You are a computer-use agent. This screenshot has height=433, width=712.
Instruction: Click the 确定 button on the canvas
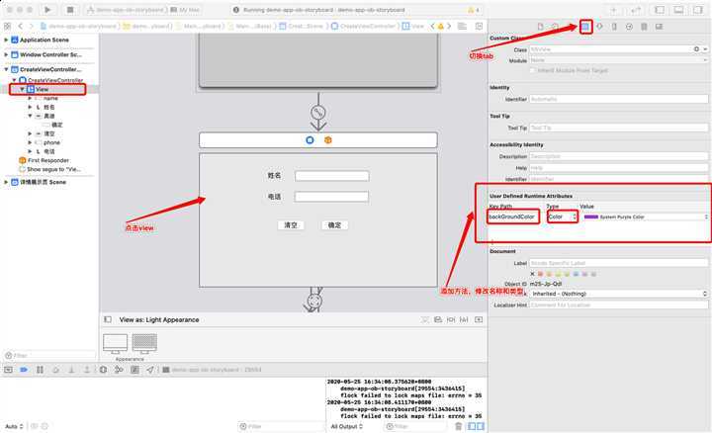click(x=334, y=225)
